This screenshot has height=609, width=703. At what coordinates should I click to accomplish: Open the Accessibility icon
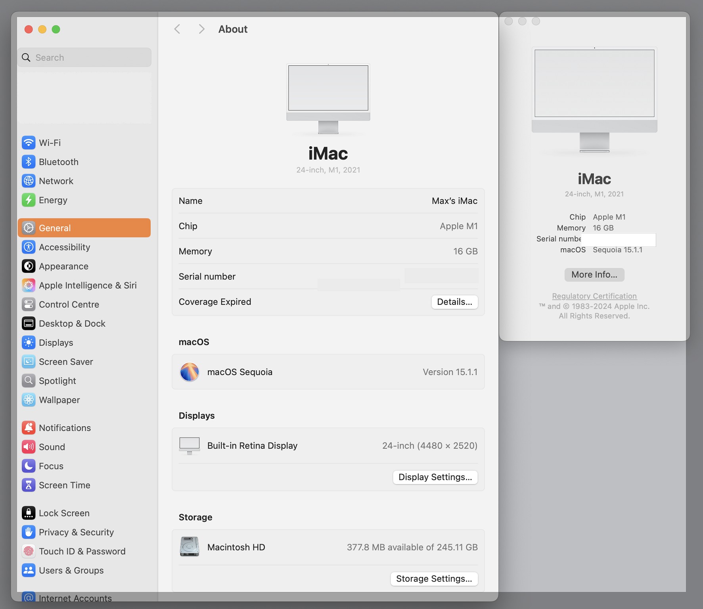click(29, 247)
